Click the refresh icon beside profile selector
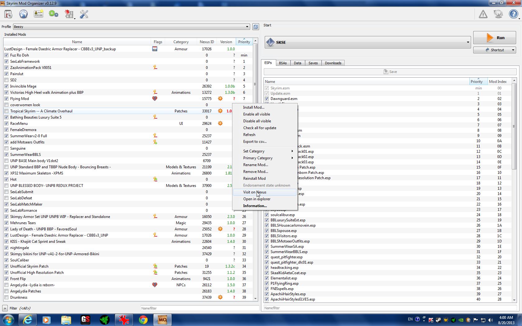 click(255, 27)
